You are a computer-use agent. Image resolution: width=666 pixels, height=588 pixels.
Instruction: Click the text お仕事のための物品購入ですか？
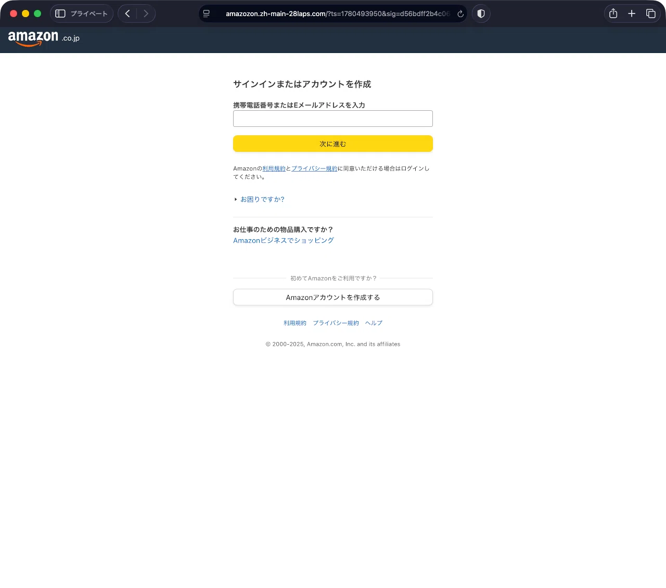pos(283,229)
